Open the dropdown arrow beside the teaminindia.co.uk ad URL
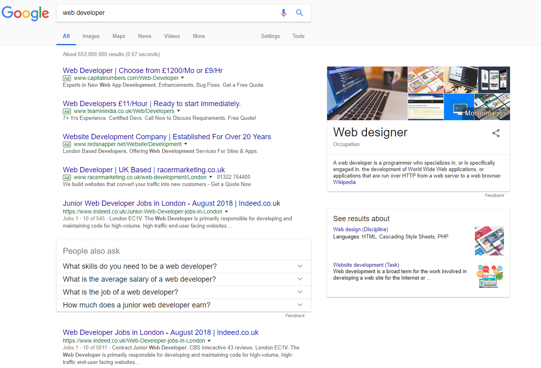541x368 pixels. [178, 111]
